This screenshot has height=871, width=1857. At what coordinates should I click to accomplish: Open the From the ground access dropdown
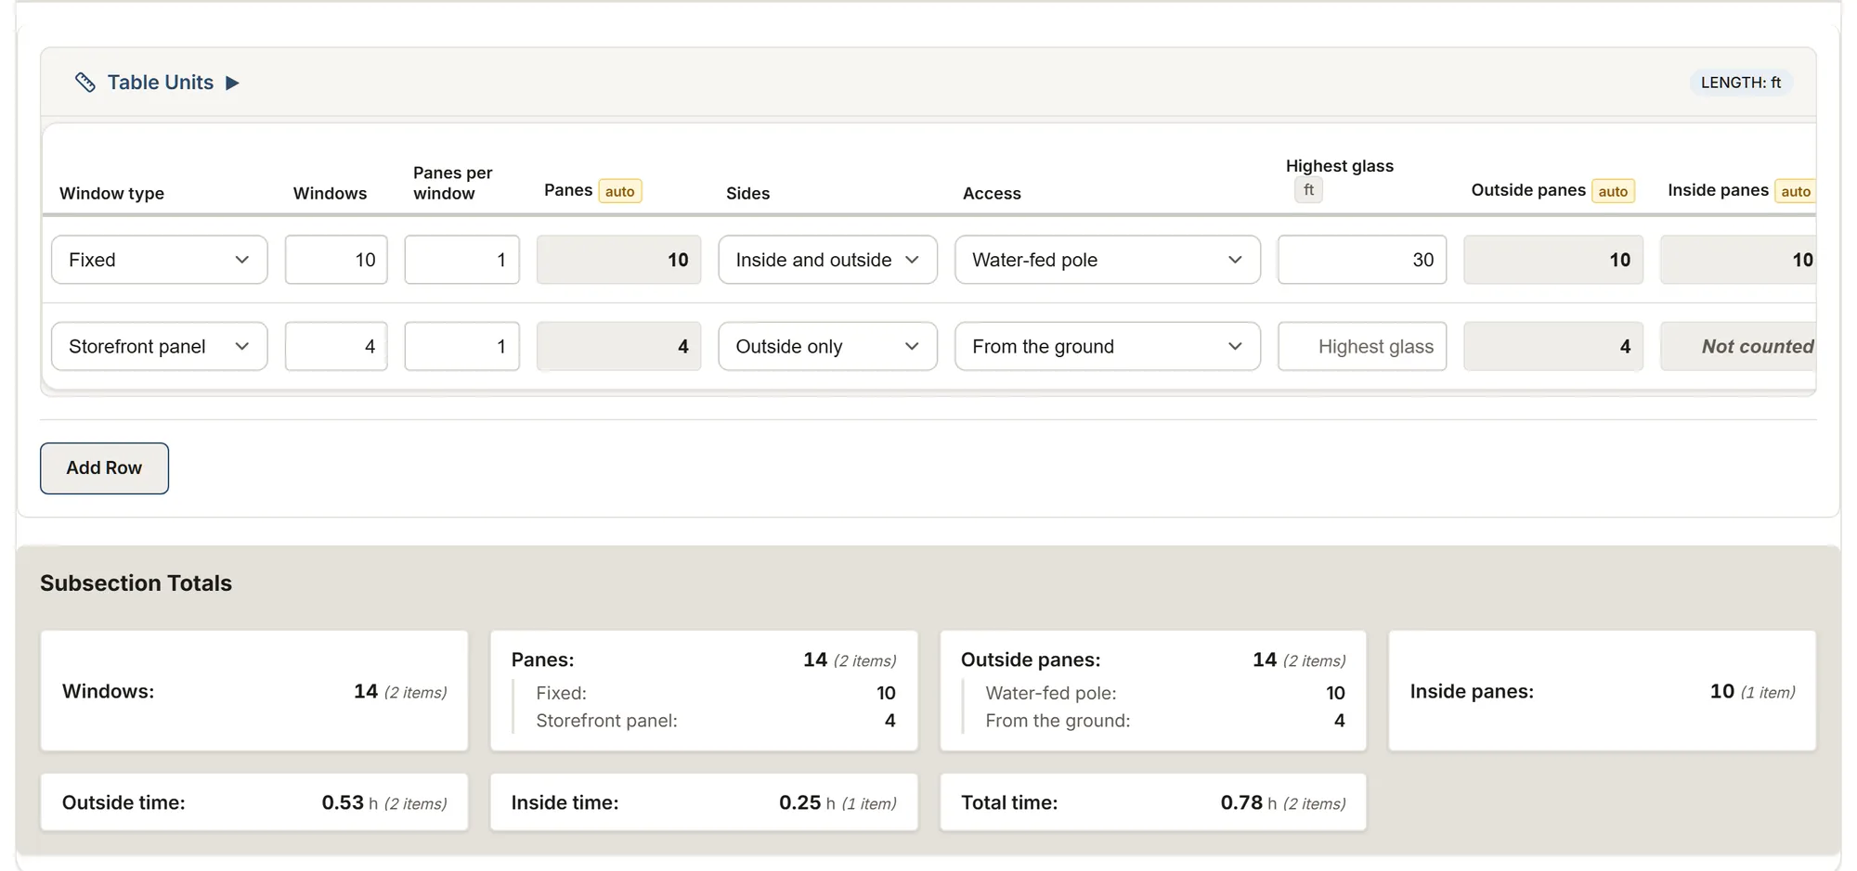(x=1108, y=346)
